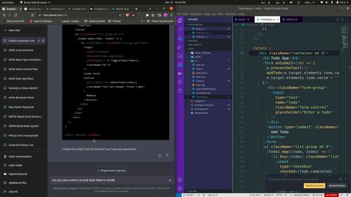Click Go Live in VS Code status bar
The height and width of the screenshot is (197, 351).
tap(318, 195)
